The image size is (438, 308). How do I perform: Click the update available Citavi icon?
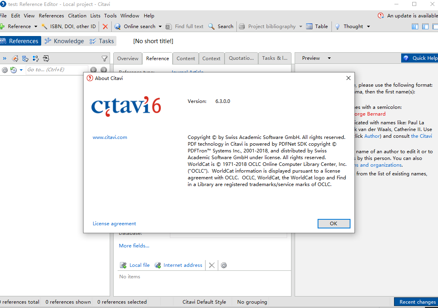click(381, 15)
